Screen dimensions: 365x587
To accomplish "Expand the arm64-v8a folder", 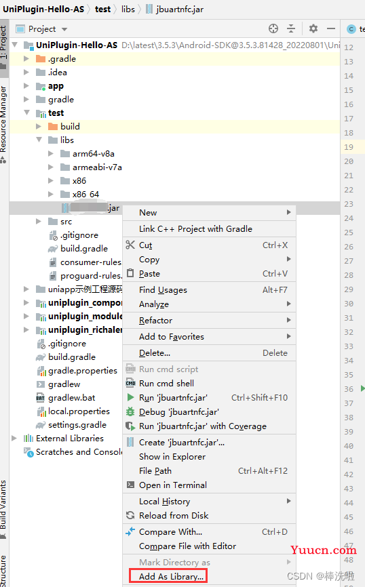I will point(51,153).
